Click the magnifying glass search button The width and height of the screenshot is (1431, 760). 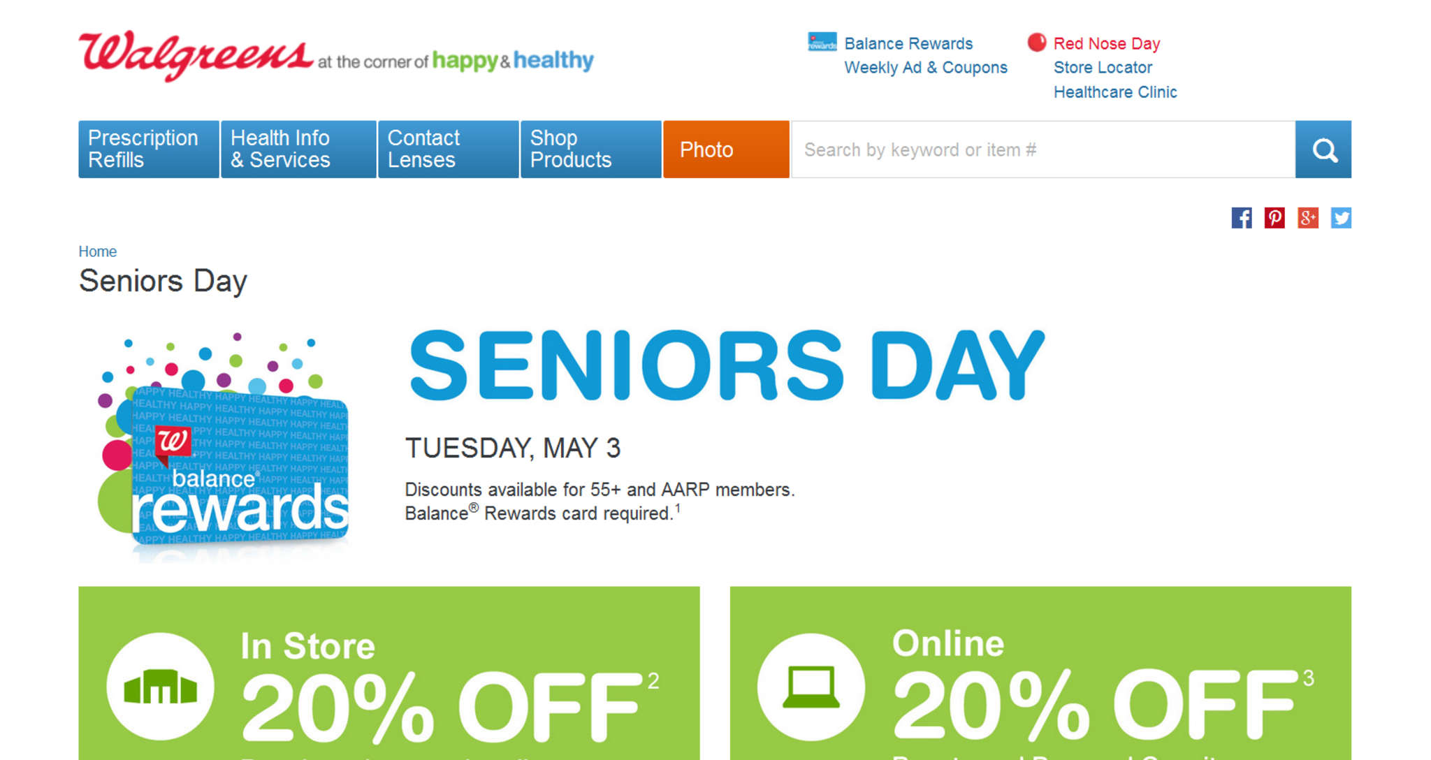(1323, 149)
